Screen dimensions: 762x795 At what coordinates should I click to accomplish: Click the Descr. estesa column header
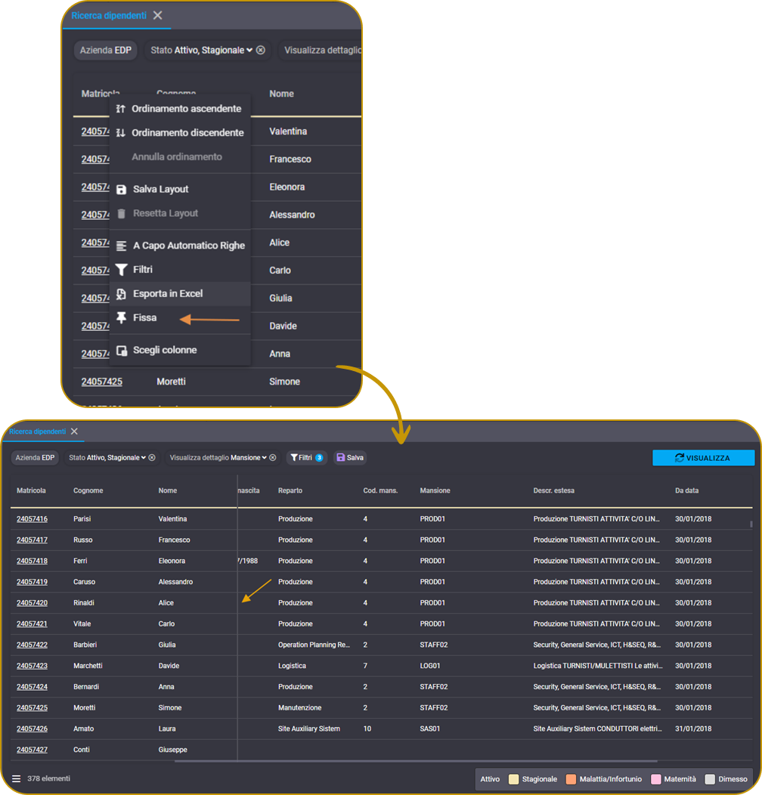point(553,490)
